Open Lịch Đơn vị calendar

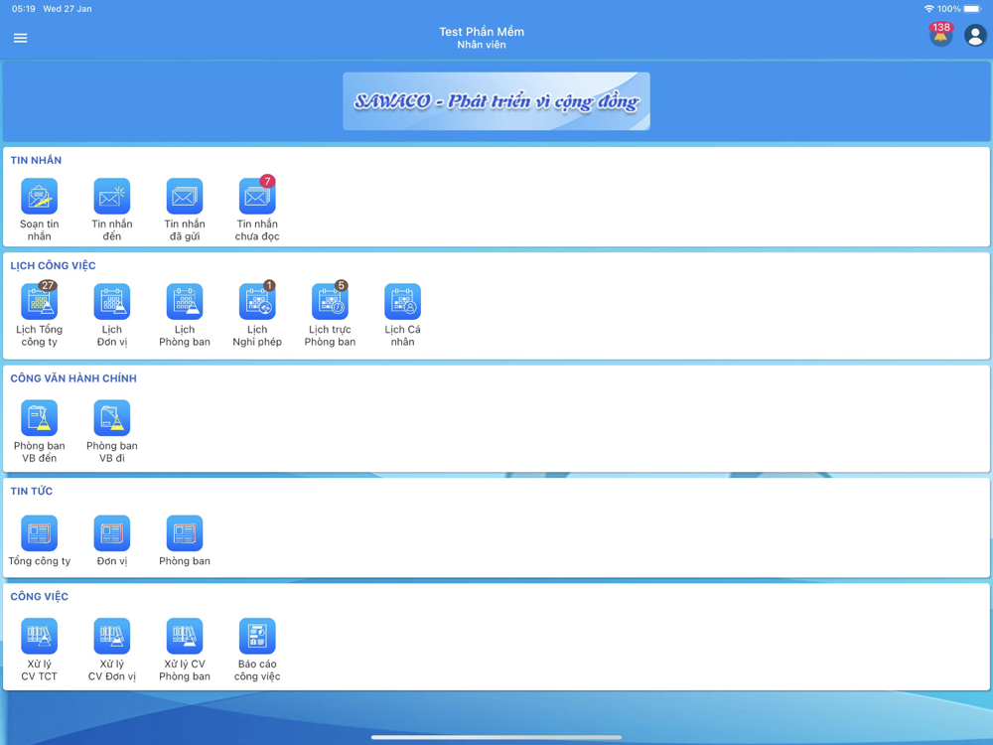coord(112,302)
